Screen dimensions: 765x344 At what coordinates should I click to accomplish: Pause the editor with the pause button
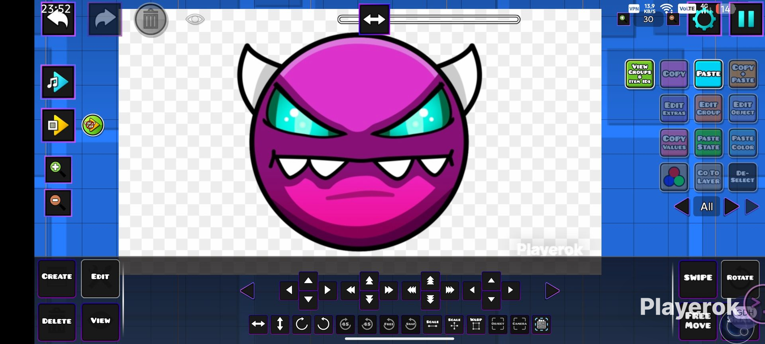(746, 19)
